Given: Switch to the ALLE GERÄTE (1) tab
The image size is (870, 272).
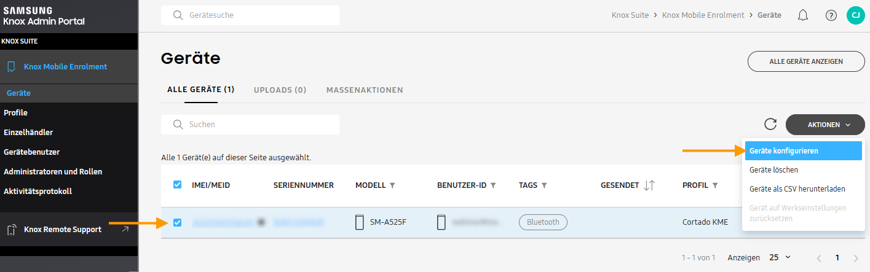Looking at the screenshot, I should click(x=201, y=90).
